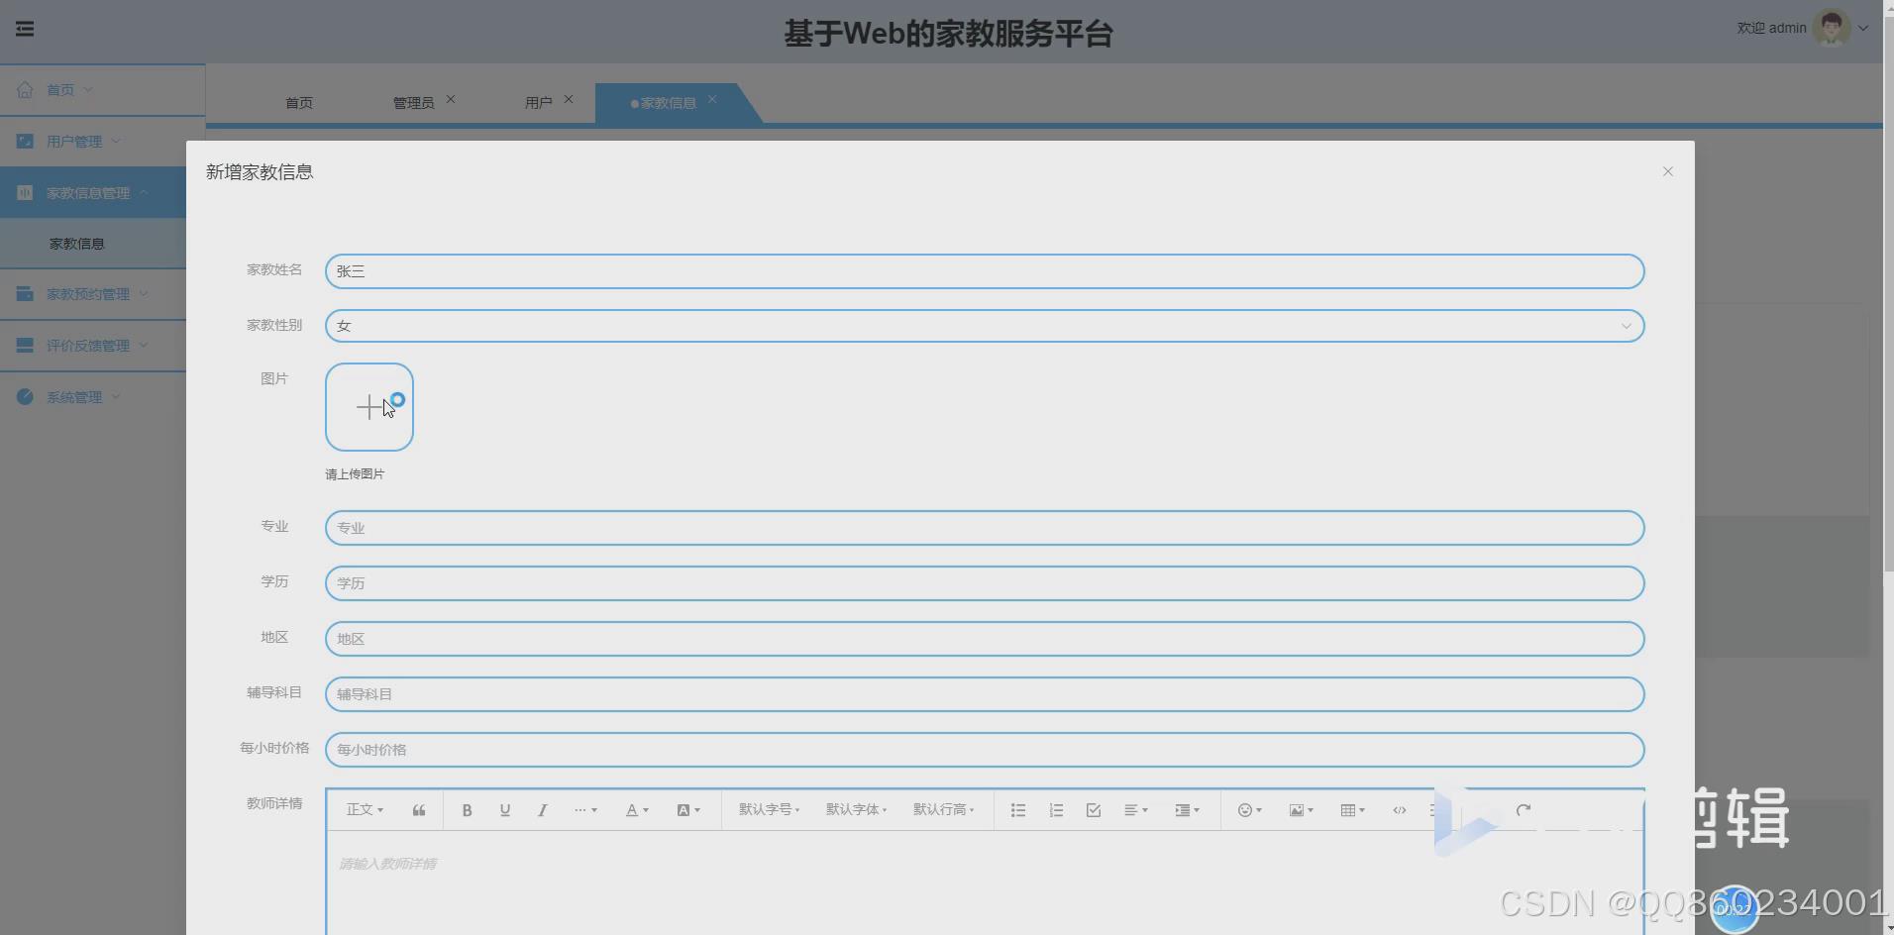The width and height of the screenshot is (1894, 935).
Task: Click the home icon beside 首页
Action: tap(25, 89)
